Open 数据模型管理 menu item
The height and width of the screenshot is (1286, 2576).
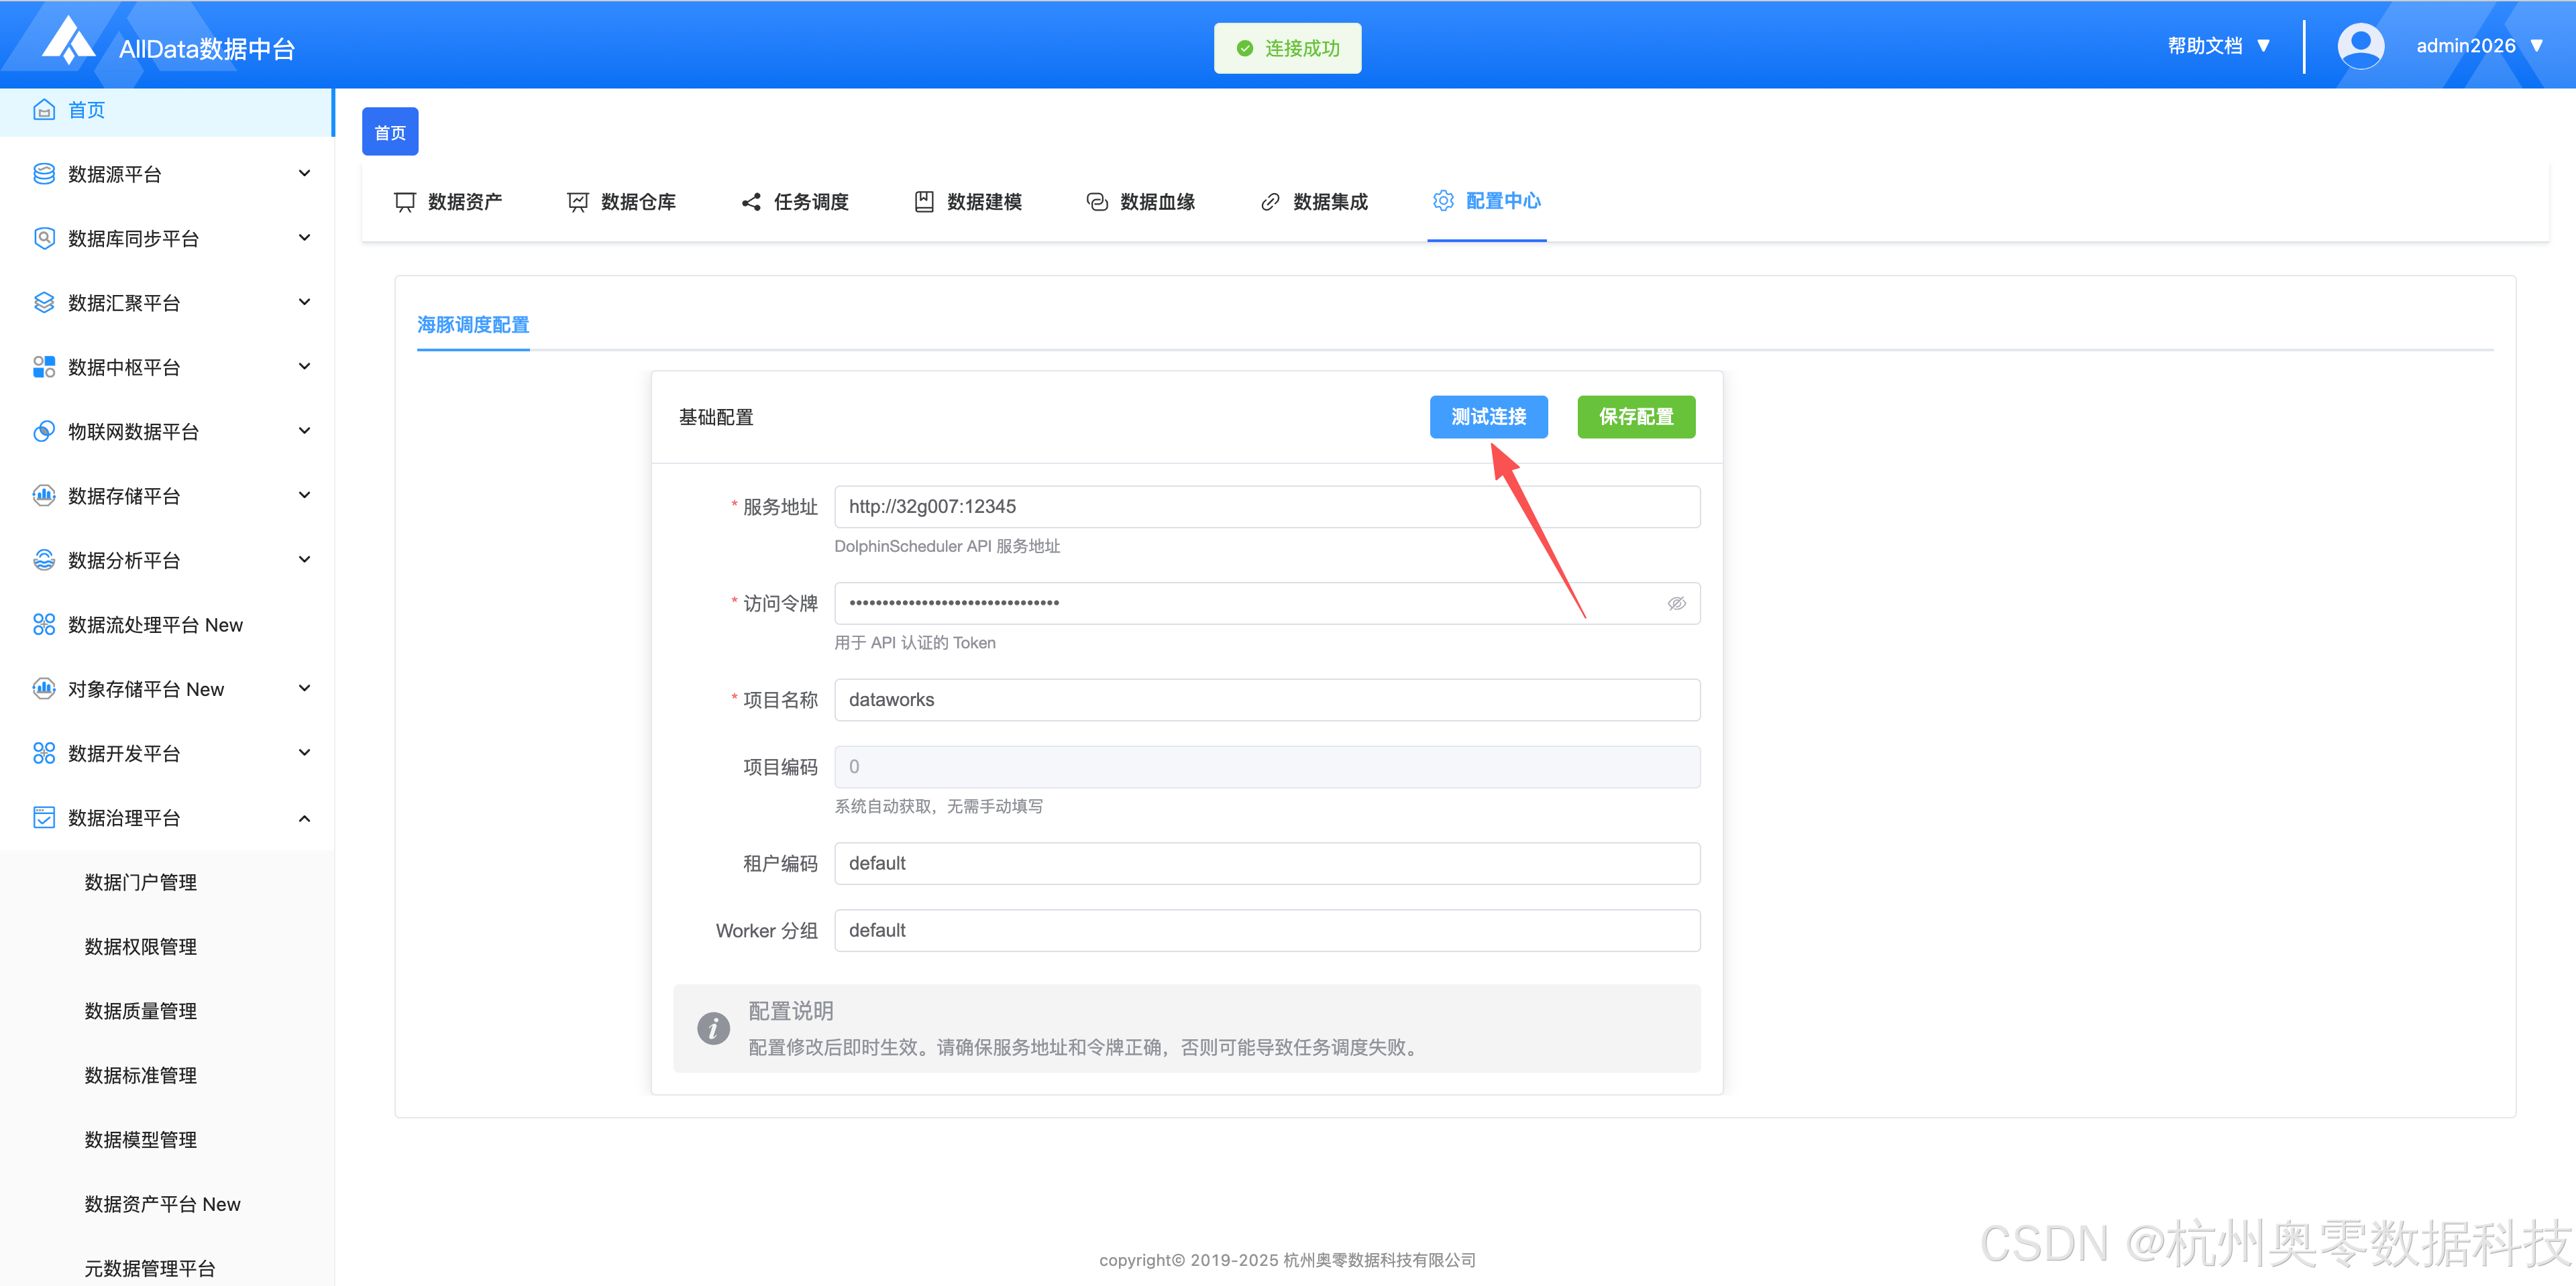click(x=141, y=1140)
